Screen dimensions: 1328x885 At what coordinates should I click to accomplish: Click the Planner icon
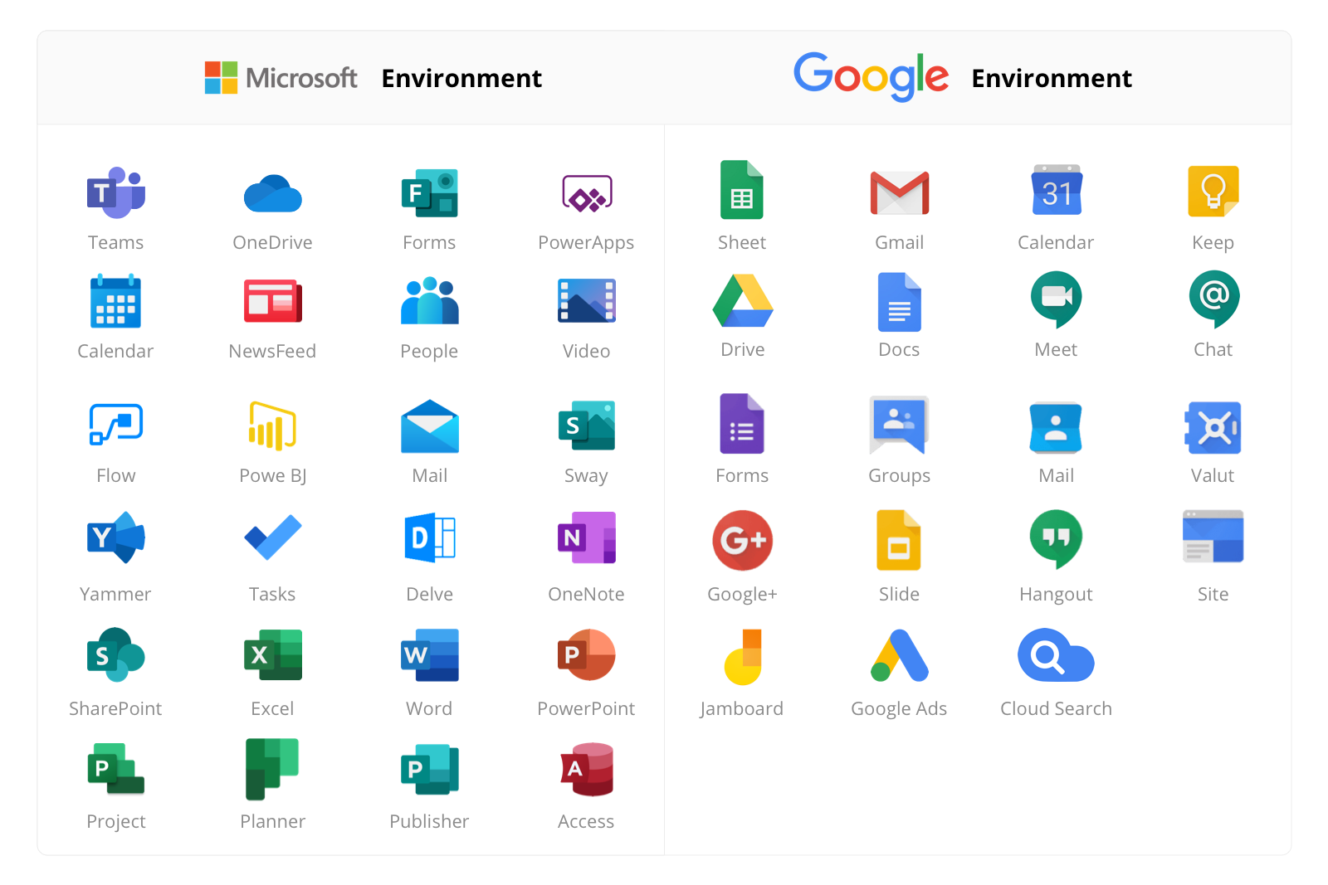pyautogui.click(x=272, y=769)
